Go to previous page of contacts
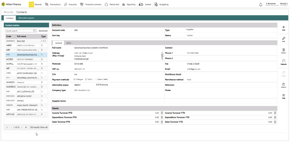 11,127
